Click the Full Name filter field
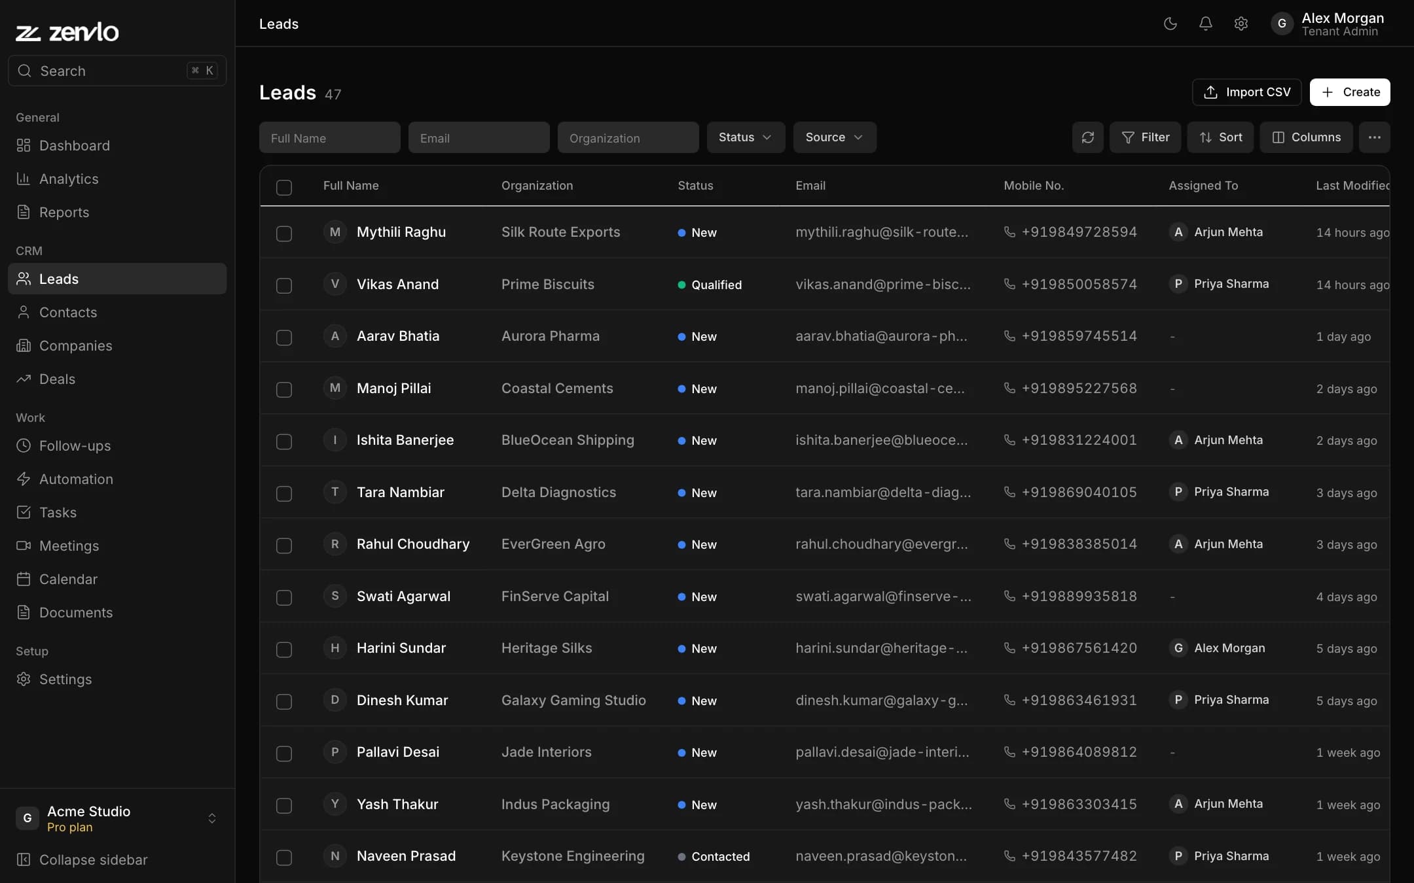This screenshot has width=1414, height=883. click(330, 137)
